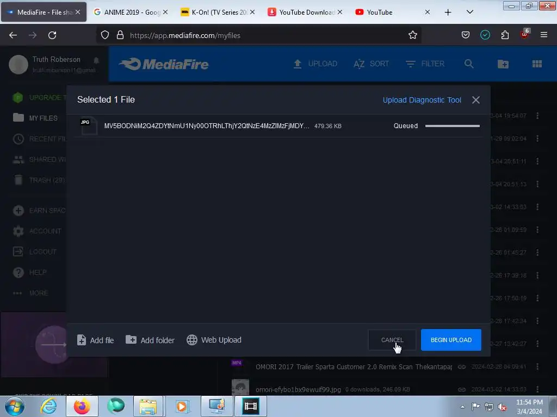The image size is (557, 417).
Task: Click the EARN SPACE plus icon
Action: click(18, 211)
